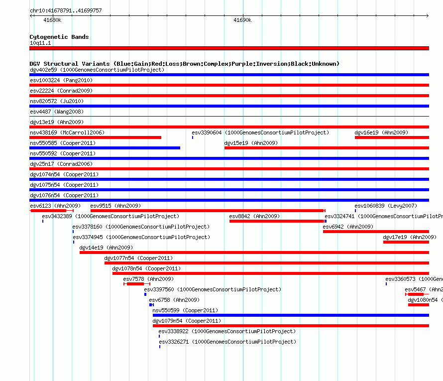Click the blue esv6758 marker
Image resolution: width=443 pixels, height=381 pixels.
click(x=151, y=305)
